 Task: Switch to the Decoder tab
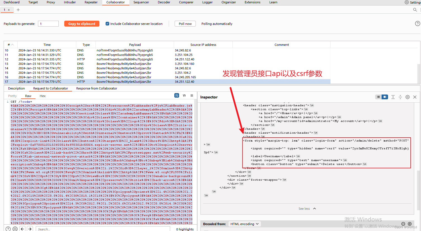(x=164, y=2)
